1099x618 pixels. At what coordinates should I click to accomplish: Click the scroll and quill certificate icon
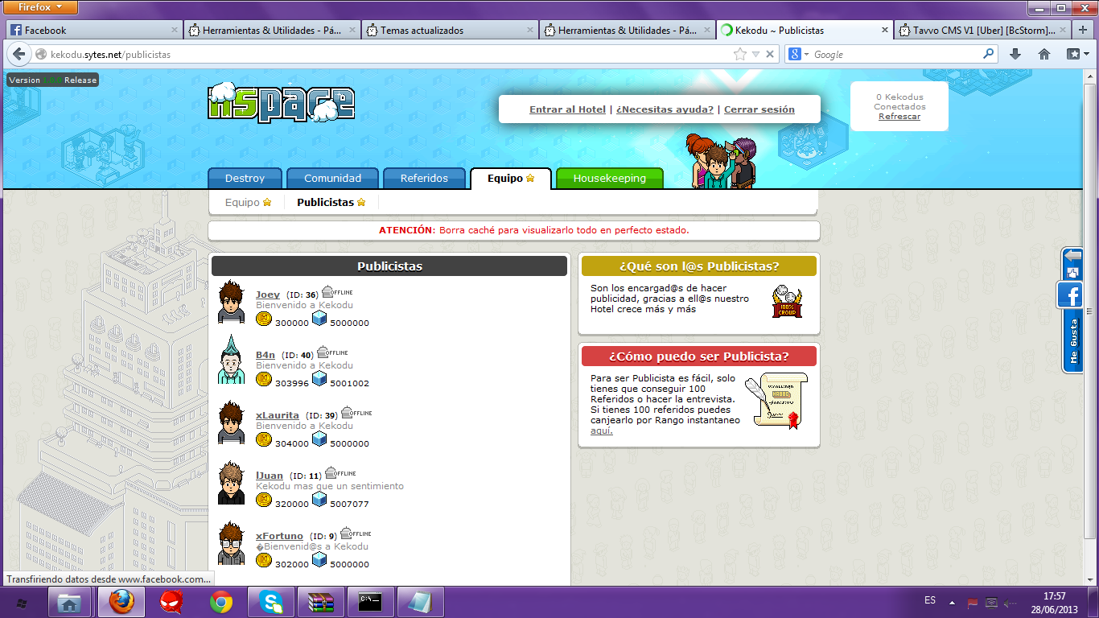[776, 400]
